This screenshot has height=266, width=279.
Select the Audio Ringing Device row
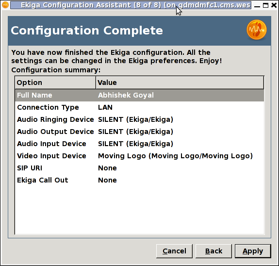point(140,119)
